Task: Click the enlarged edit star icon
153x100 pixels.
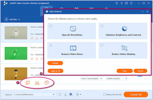Action: coord(28,83)
